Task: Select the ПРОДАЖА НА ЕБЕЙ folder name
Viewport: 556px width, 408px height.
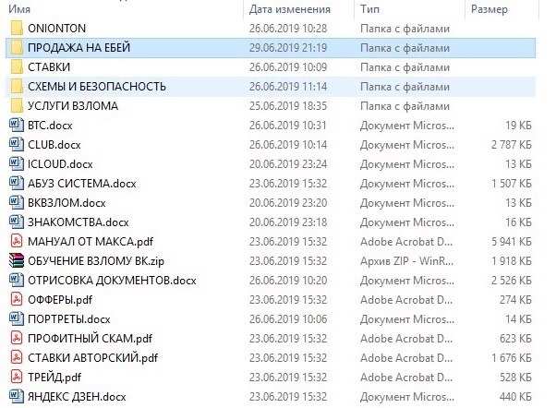Action: [x=79, y=48]
